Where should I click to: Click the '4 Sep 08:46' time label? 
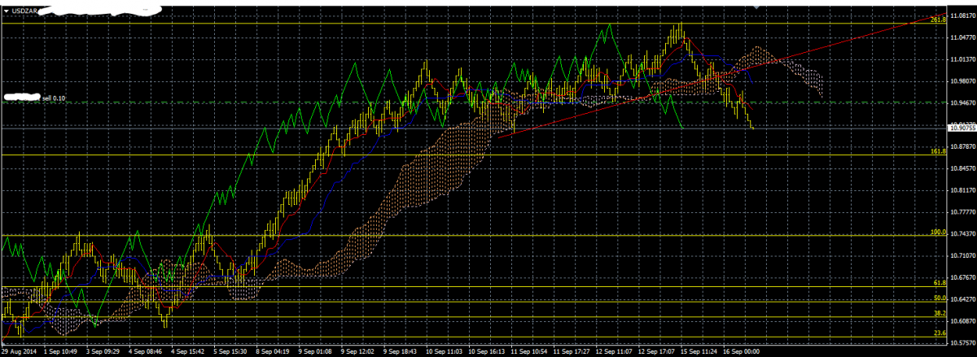pos(147,352)
